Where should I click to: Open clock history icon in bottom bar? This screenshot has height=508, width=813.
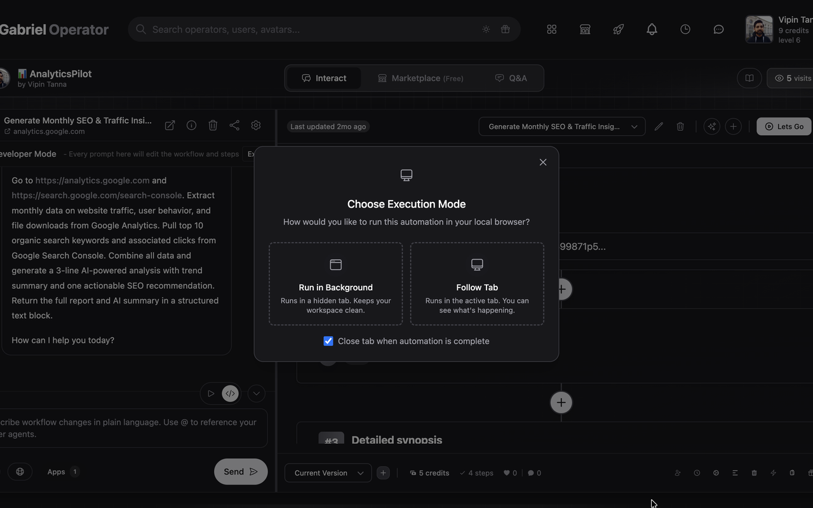697,473
